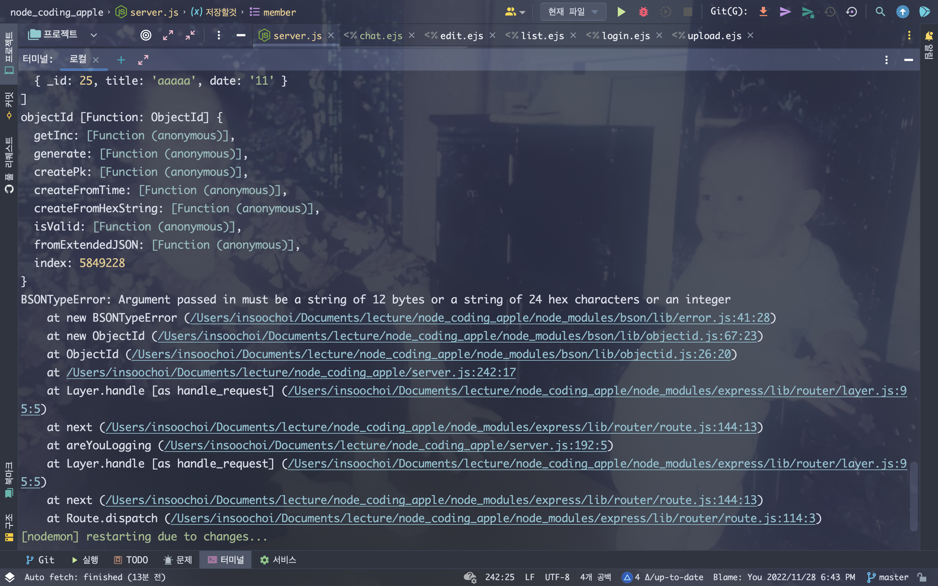This screenshot has height=586, width=938.
Task: Click the server.js breadcrumb in navigation bar
Action: click(x=147, y=12)
